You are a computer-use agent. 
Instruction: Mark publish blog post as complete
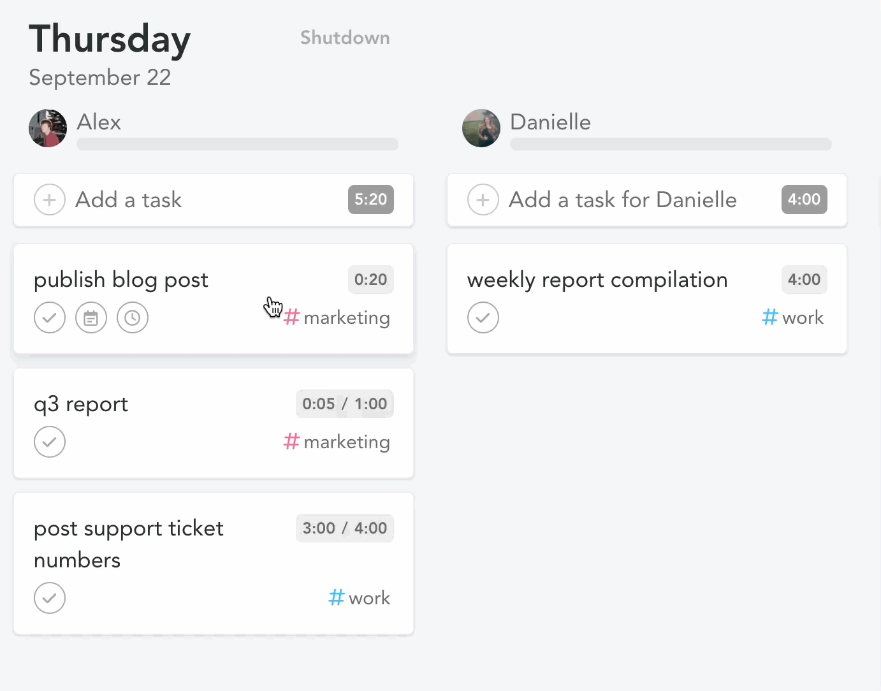50,318
